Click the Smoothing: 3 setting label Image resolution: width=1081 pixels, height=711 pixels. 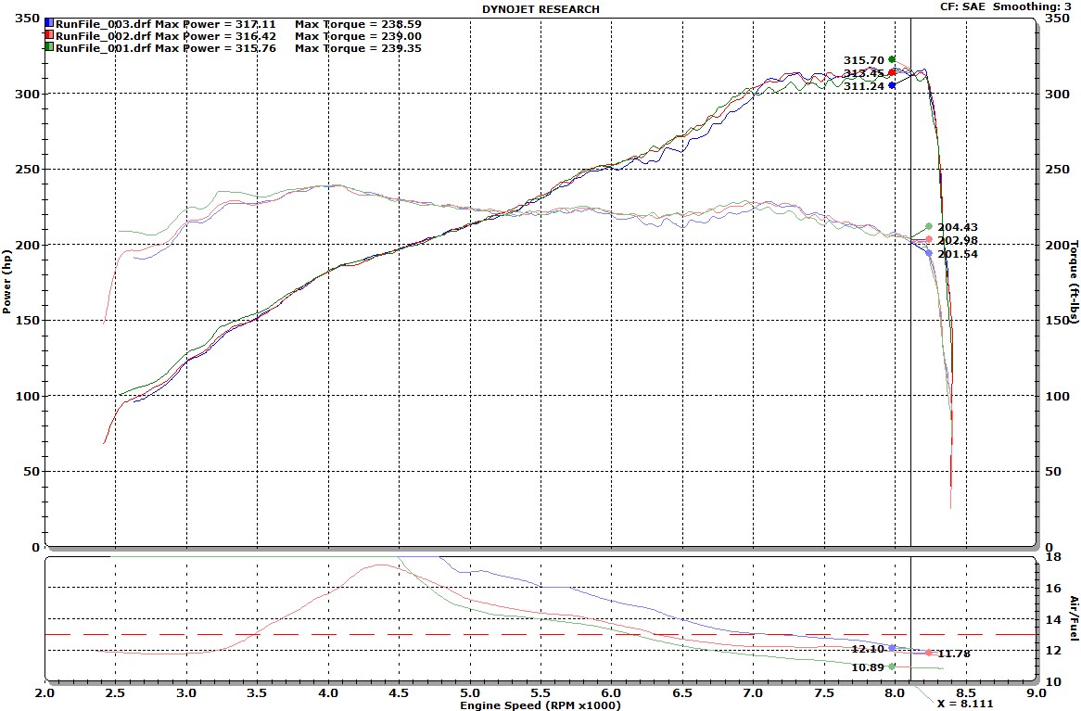click(1036, 6)
